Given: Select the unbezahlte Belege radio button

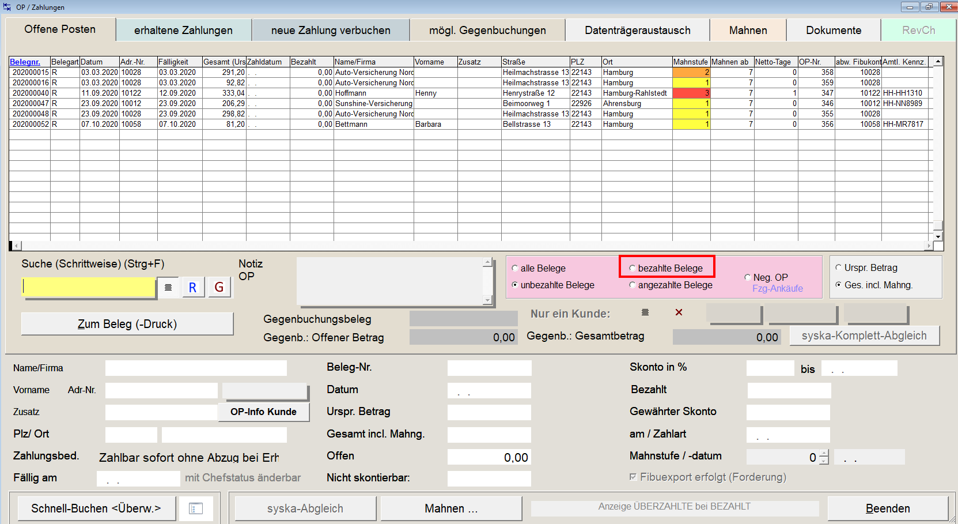Looking at the screenshot, I should [x=515, y=285].
